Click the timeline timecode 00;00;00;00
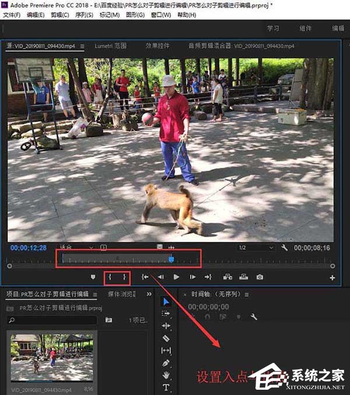 tap(208, 307)
